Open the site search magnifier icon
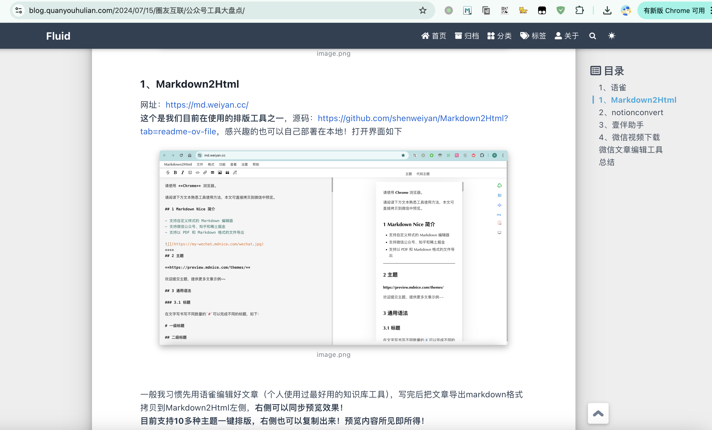The height and width of the screenshot is (430, 712). [592, 36]
